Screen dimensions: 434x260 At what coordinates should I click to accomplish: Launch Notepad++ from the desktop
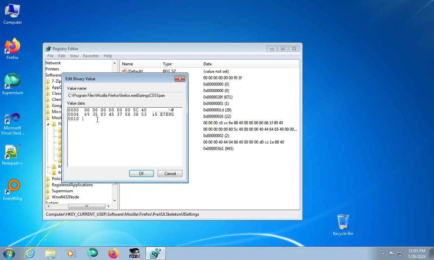tap(13, 155)
